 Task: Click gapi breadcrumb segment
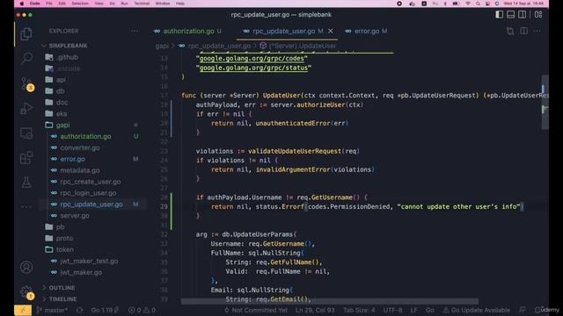162,46
